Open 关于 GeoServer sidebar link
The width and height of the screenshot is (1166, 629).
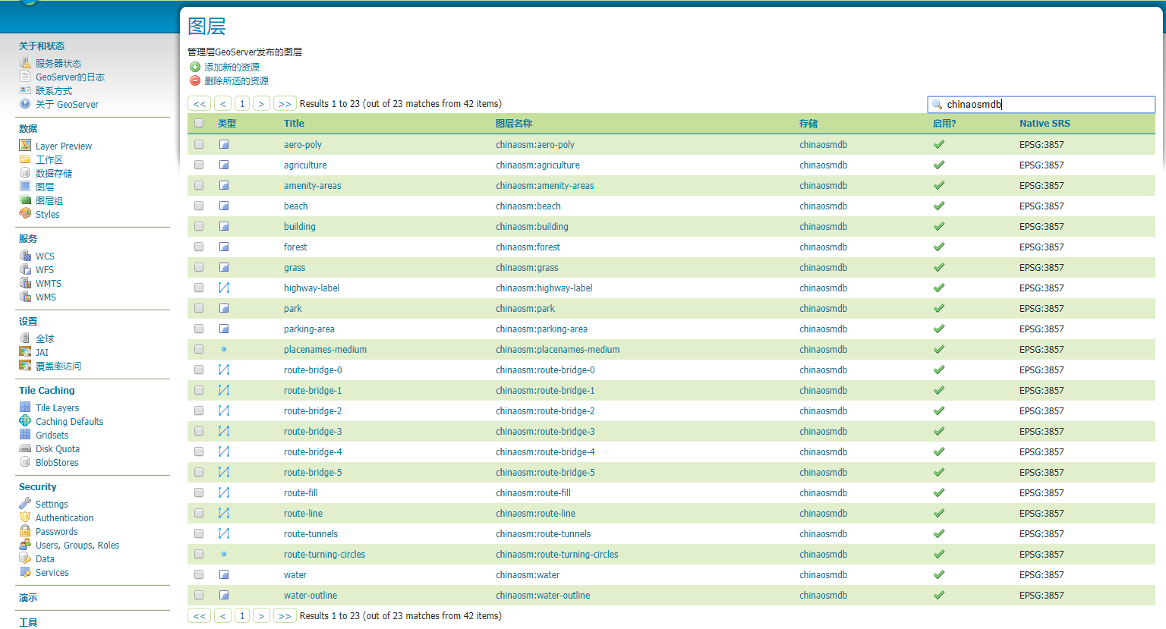(67, 104)
